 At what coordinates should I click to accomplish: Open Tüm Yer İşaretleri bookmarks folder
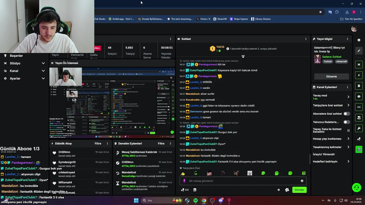click(351, 19)
